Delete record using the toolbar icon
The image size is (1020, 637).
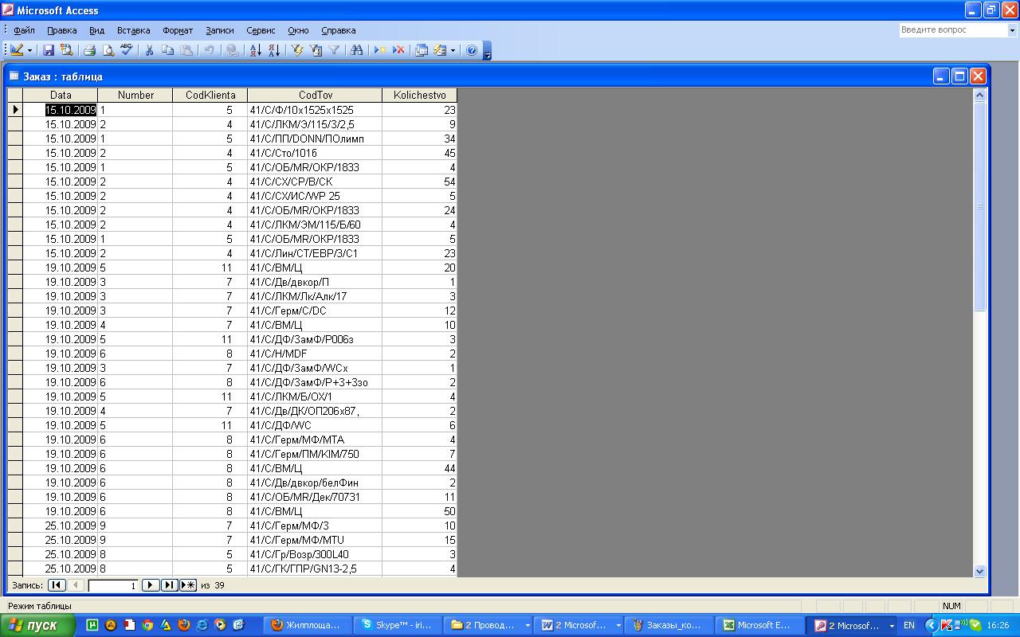[x=398, y=50]
